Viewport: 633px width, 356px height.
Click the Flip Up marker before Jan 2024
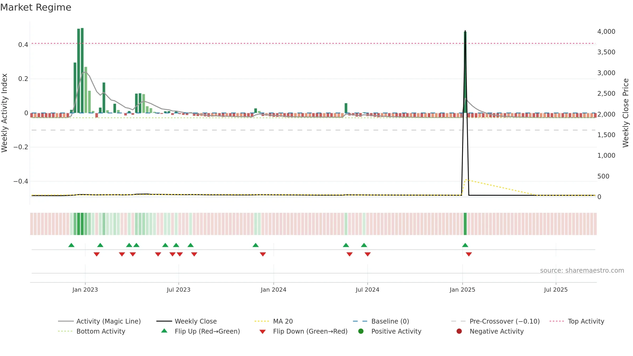256,245
